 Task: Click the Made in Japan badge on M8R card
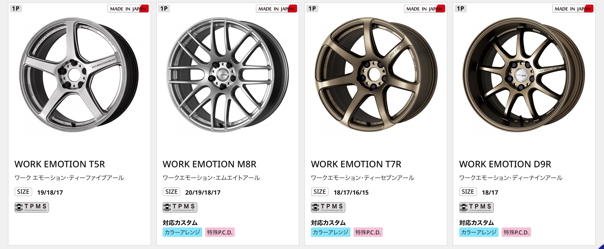coord(276,9)
